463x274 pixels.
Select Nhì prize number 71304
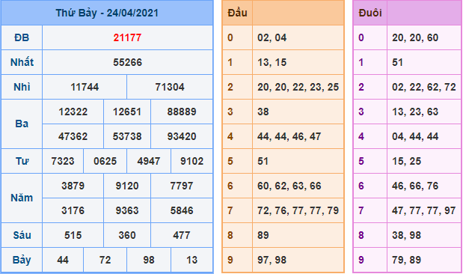[170, 87]
